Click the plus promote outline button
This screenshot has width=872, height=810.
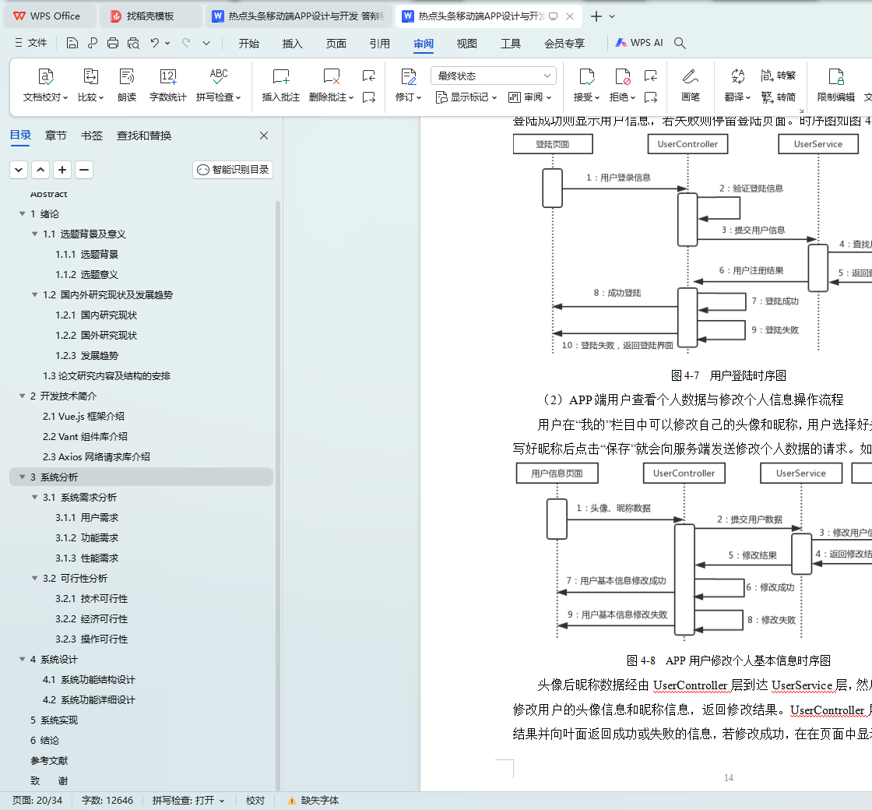coord(62,170)
